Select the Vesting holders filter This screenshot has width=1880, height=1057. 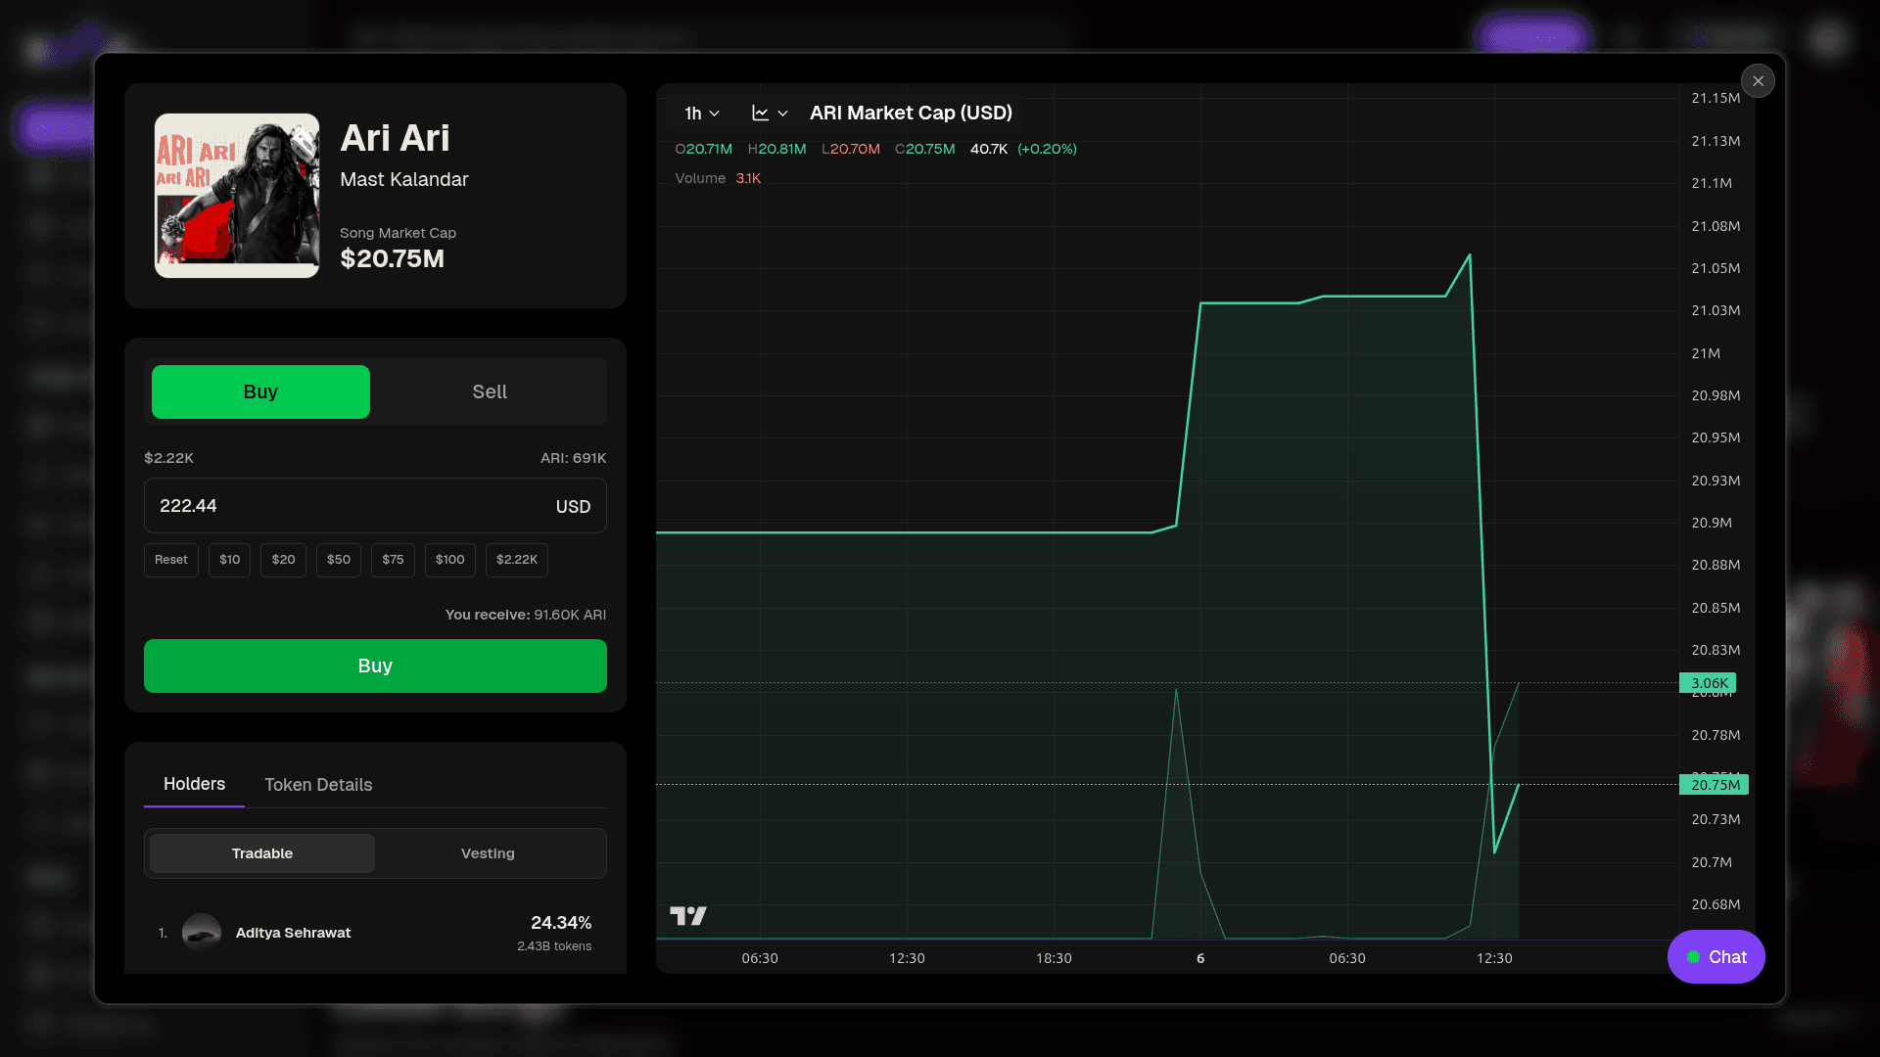tap(488, 853)
